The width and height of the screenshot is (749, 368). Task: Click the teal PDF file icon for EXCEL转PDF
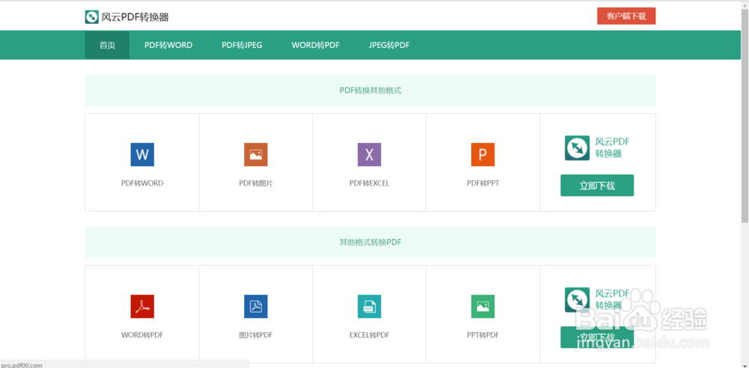click(x=369, y=307)
